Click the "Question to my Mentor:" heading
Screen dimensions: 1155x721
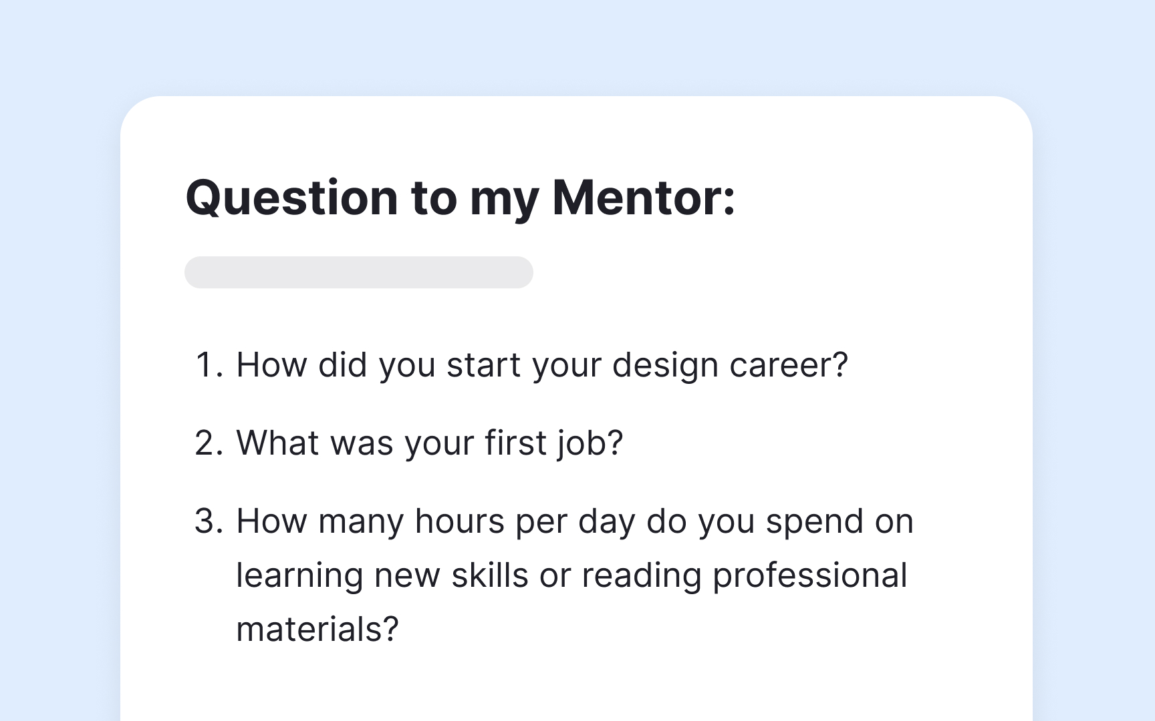[460, 198]
